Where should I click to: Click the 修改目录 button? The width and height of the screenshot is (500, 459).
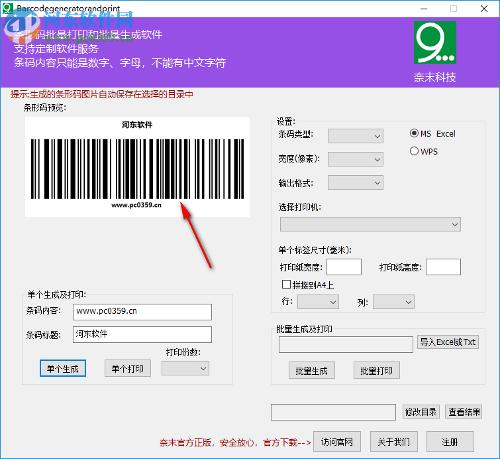click(x=421, y=412)
